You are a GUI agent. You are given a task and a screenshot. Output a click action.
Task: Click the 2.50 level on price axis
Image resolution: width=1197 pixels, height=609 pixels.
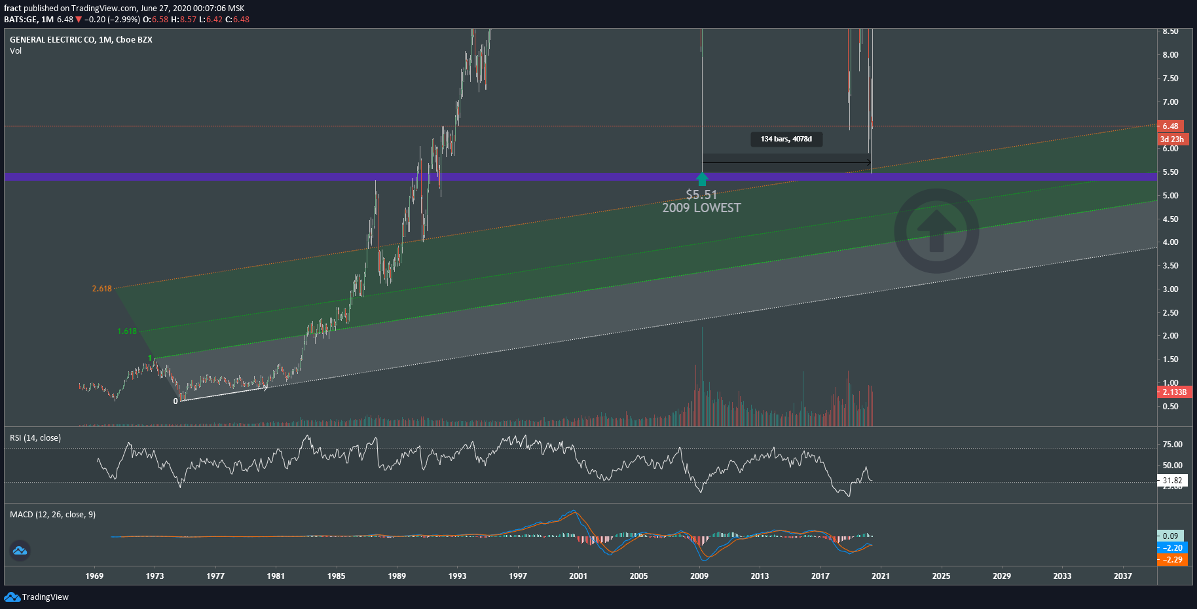point(1170,313)
